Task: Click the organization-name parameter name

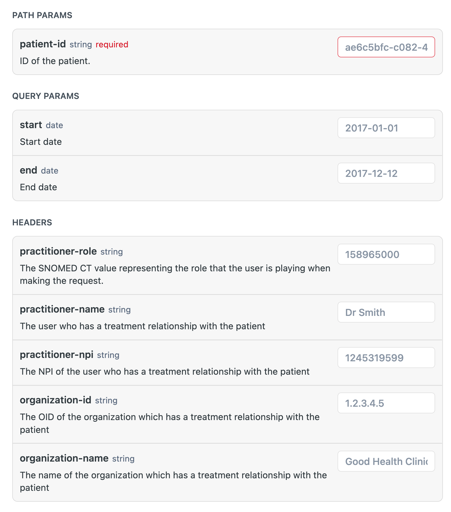Action: (x=64, y=458)
